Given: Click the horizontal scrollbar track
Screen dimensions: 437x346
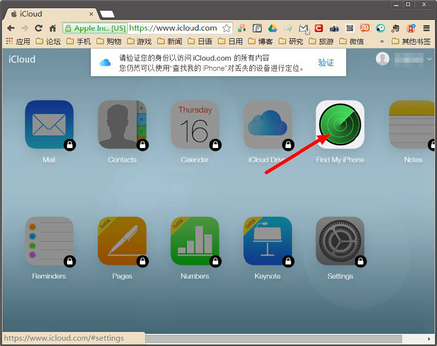Looking at the screenshot, I should coord(273,339).
